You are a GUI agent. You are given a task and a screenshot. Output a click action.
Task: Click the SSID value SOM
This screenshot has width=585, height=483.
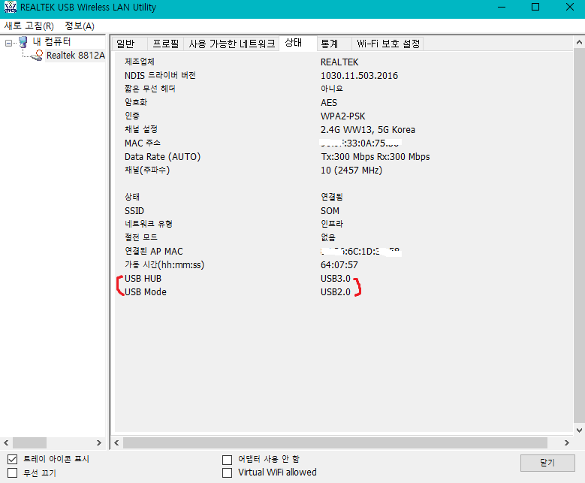click(330, 211)
